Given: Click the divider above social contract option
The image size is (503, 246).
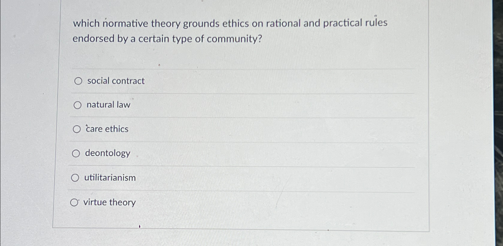Looking at the screenshot, I should 241,69.
